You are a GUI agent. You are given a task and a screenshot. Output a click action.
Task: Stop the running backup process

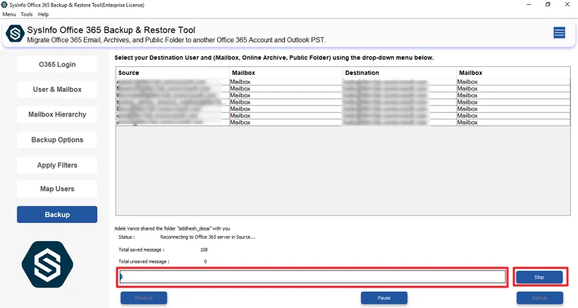coord(539,277)
